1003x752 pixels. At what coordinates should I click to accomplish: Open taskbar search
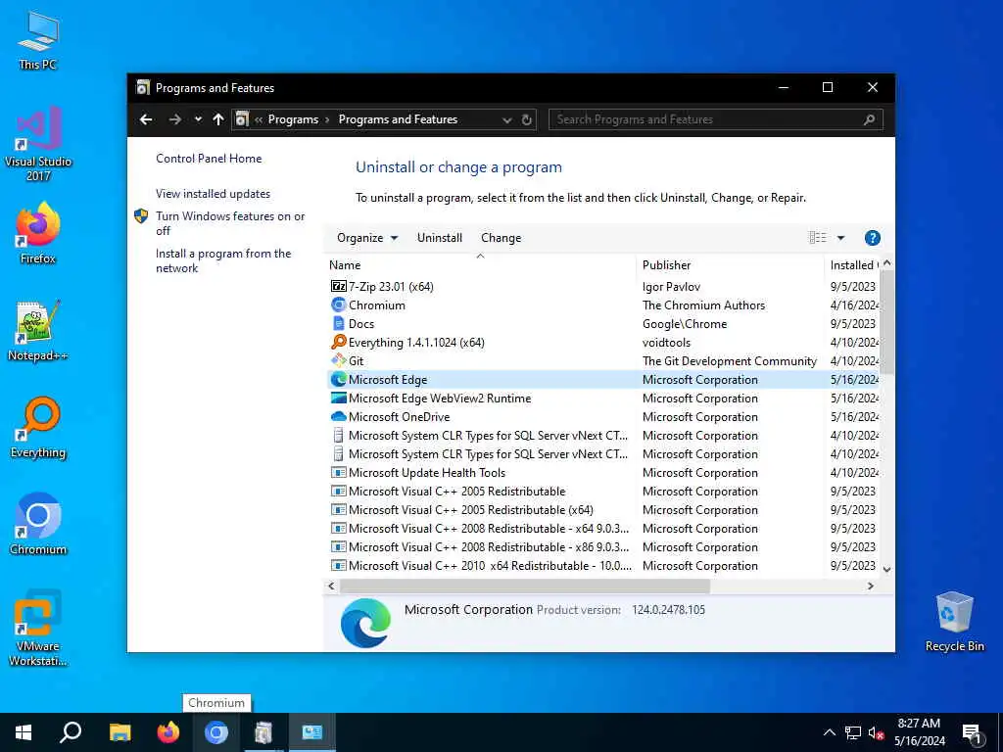[71, 732]
